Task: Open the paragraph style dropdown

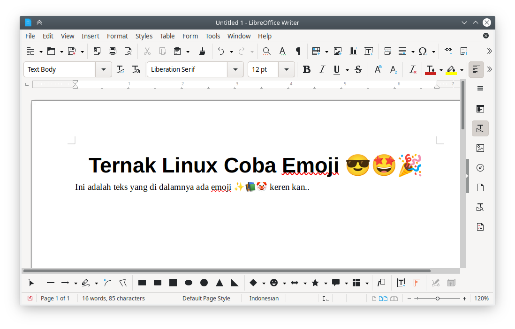Action: 103,69
